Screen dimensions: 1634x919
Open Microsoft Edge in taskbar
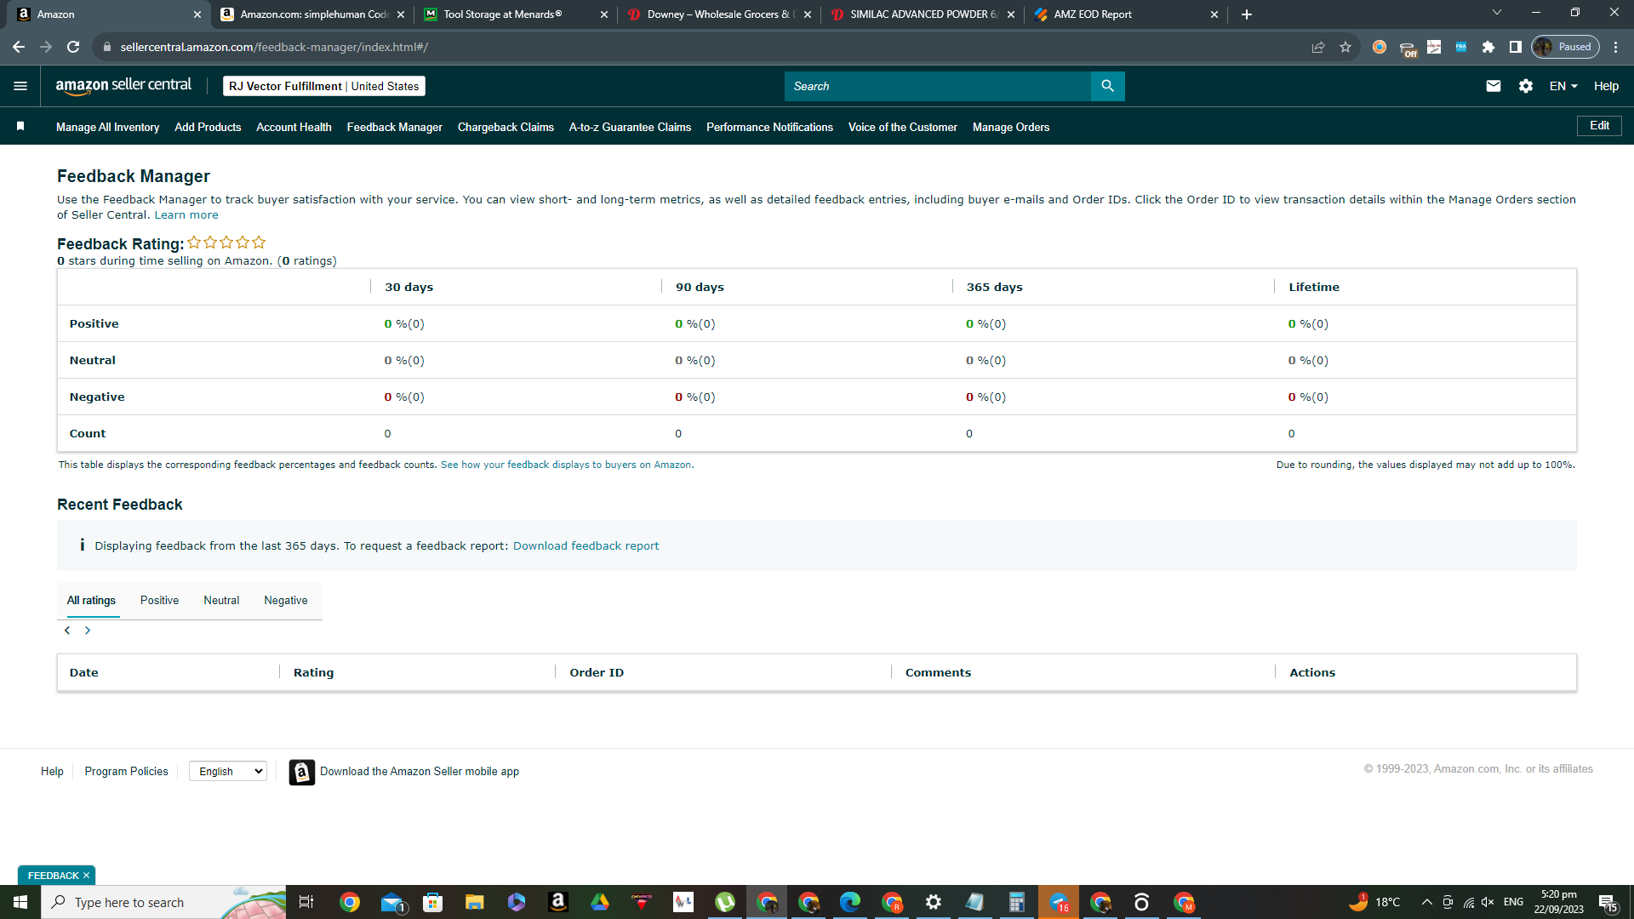pos(850,902)
